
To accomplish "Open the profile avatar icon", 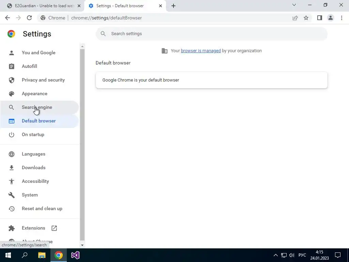I will (331, 18).
